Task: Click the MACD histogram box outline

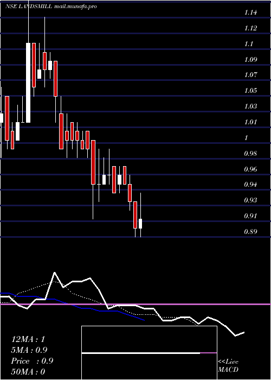Action: (x=149, y=353)
